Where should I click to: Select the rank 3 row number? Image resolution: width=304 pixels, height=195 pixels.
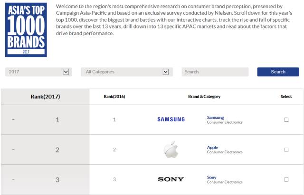tap(57, 179)
